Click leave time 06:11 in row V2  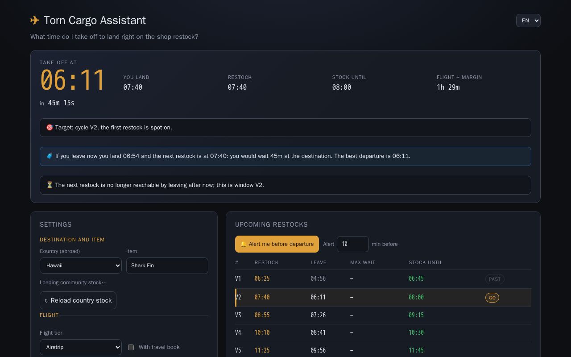[x=318, y=297]
